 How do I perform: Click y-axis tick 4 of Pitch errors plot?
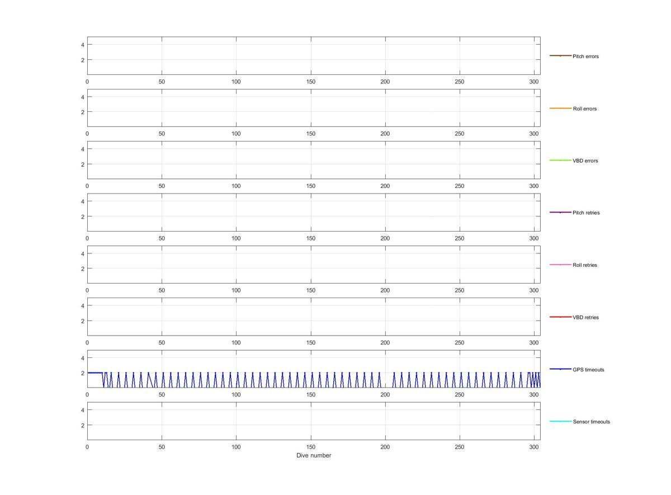82,45
